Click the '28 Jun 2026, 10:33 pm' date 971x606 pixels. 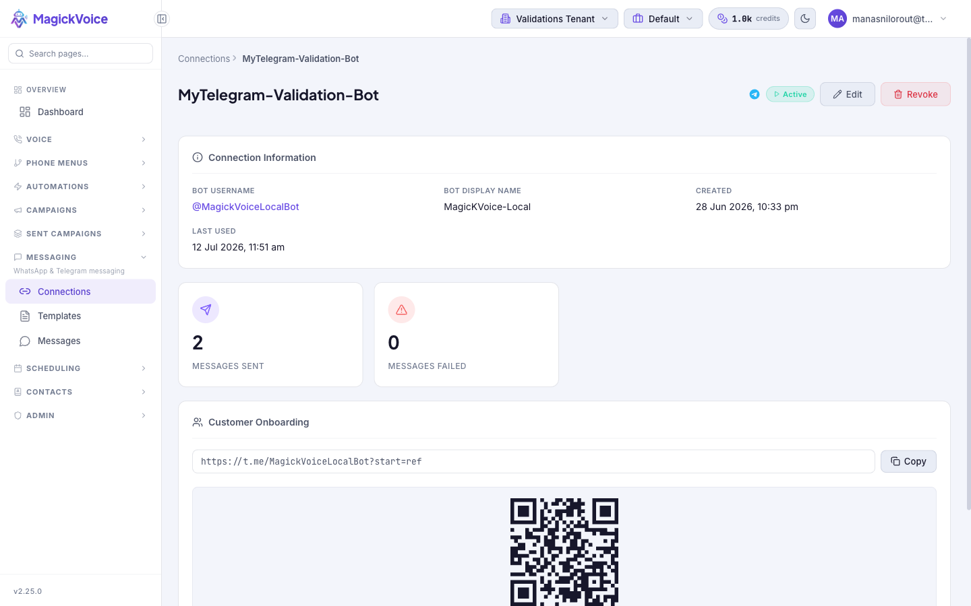tap(747, 207)
